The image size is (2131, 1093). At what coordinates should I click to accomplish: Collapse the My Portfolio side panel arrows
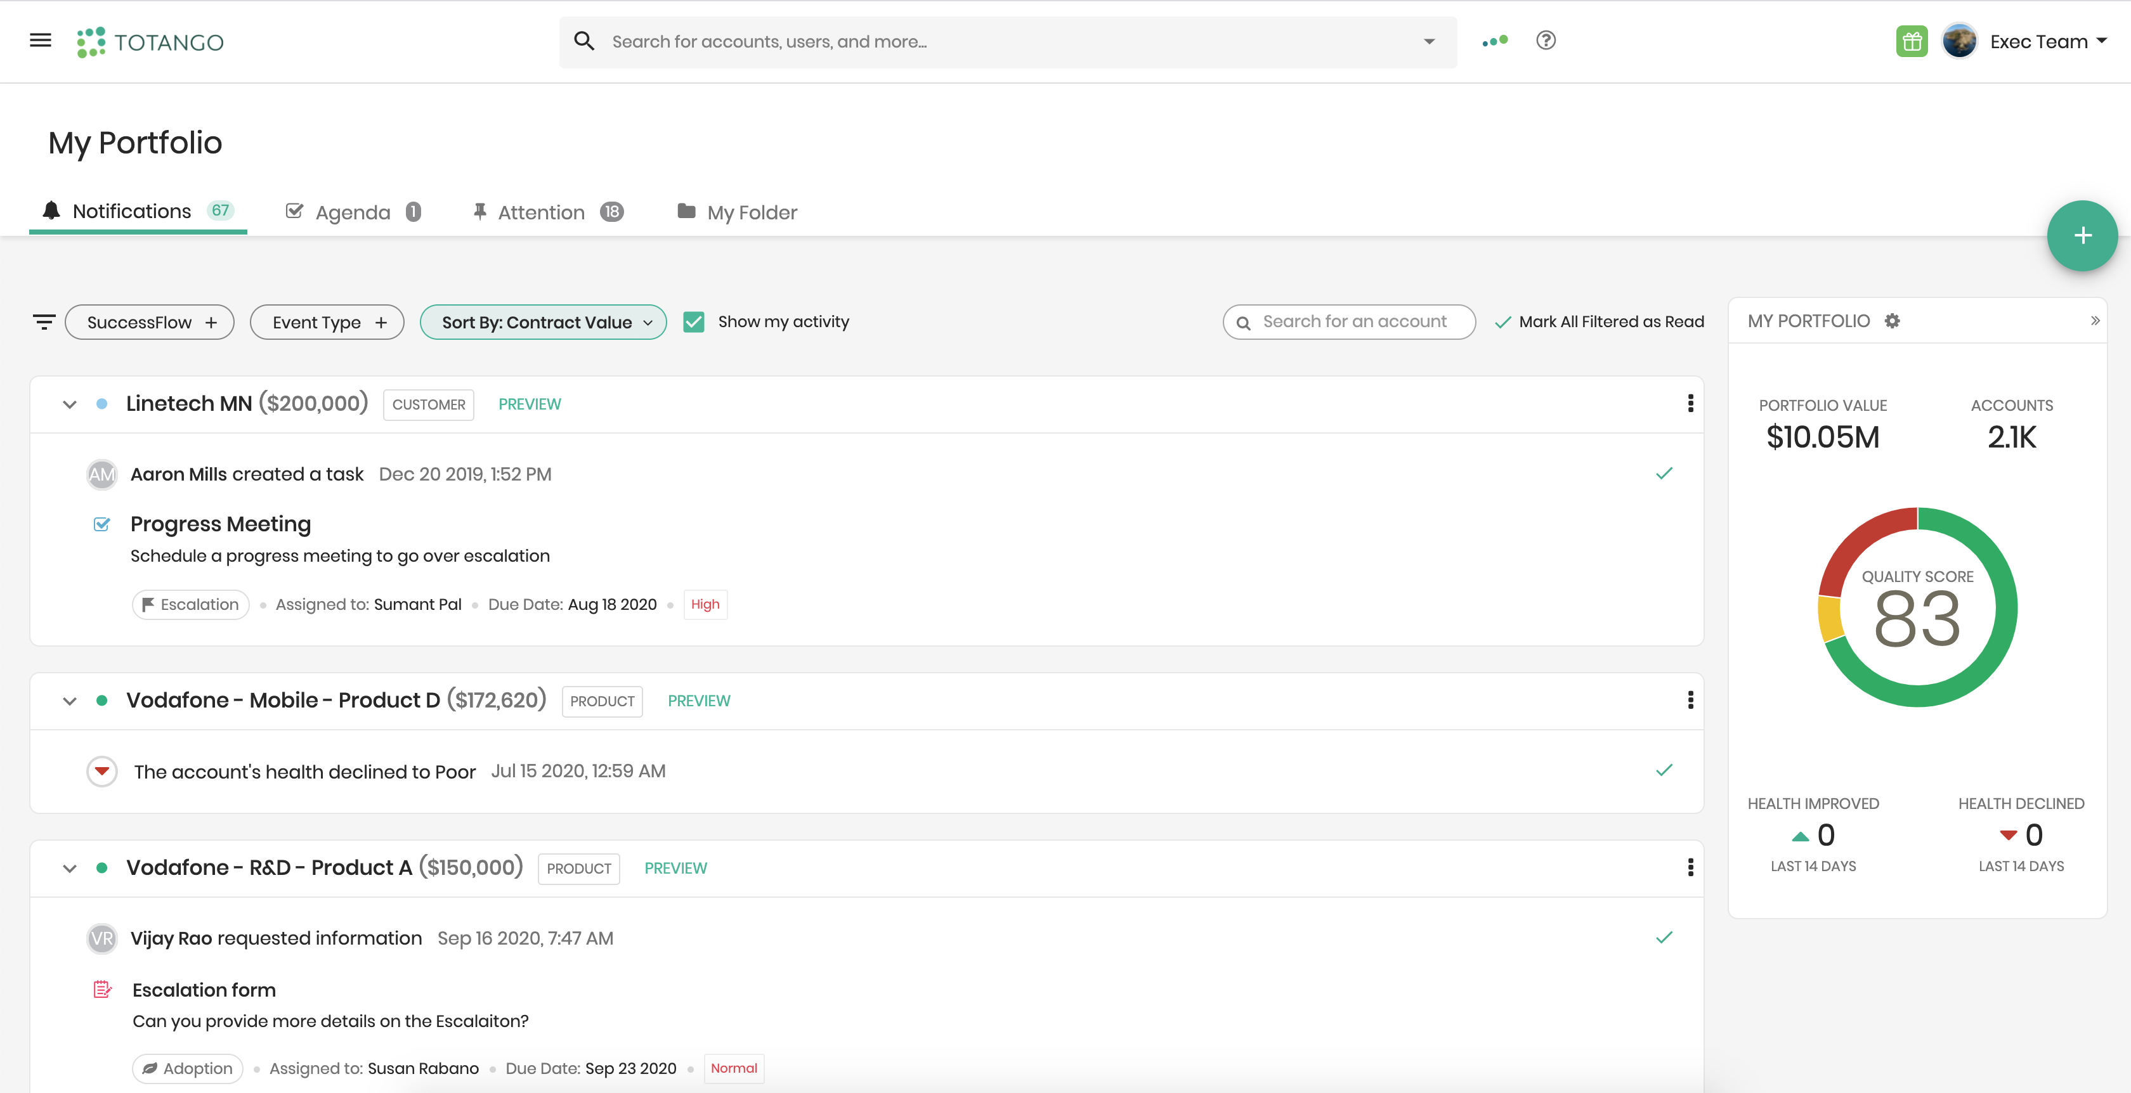2095,321
